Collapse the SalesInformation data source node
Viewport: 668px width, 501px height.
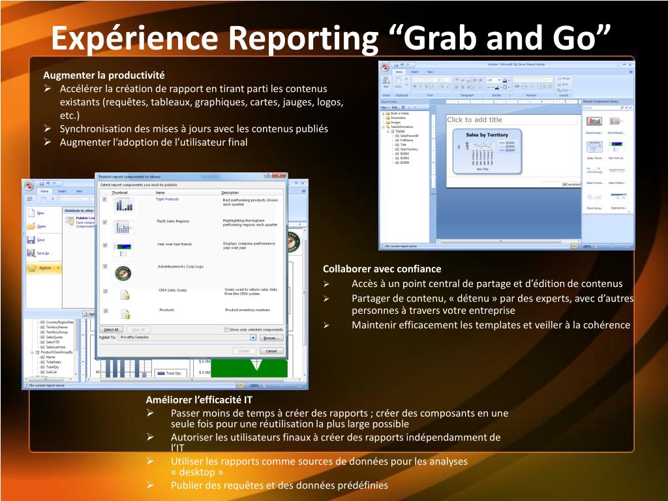(x=384, y=127)
